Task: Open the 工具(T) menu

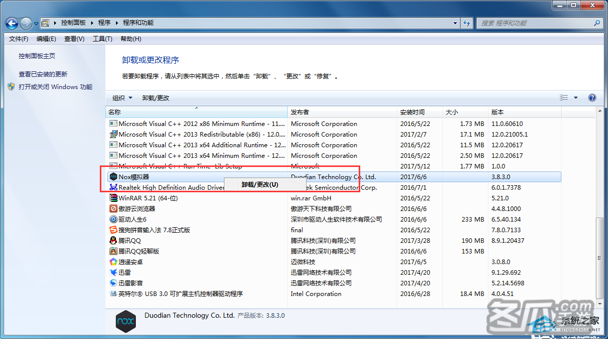Action: pos(102,39)
